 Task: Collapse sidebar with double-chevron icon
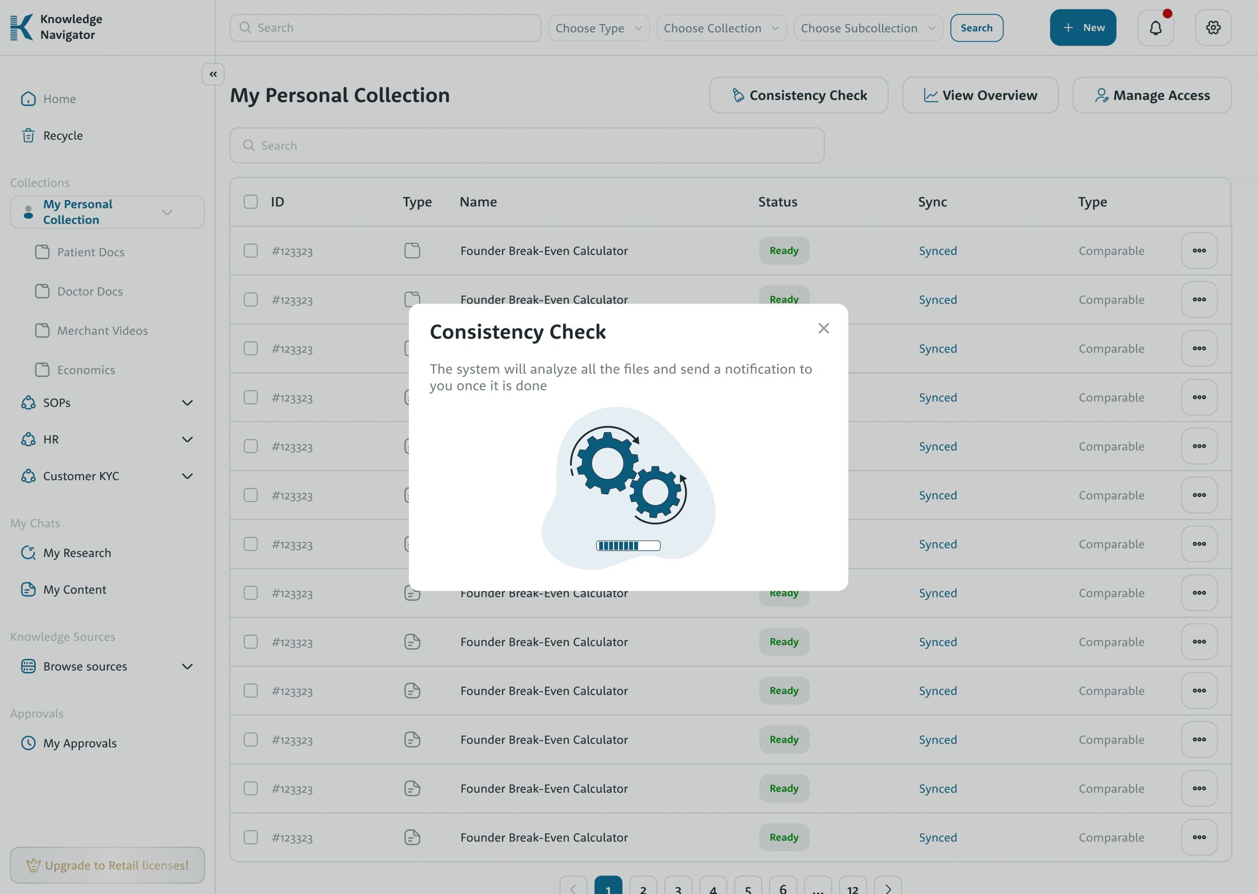point(213,74)
